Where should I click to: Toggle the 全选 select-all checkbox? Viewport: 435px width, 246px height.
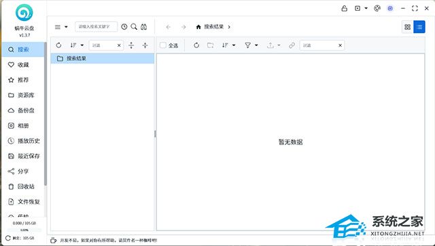click(163, 45)
